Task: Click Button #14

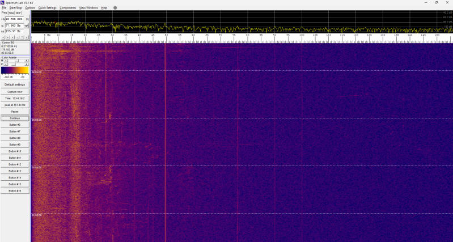Action: [15, 177]
